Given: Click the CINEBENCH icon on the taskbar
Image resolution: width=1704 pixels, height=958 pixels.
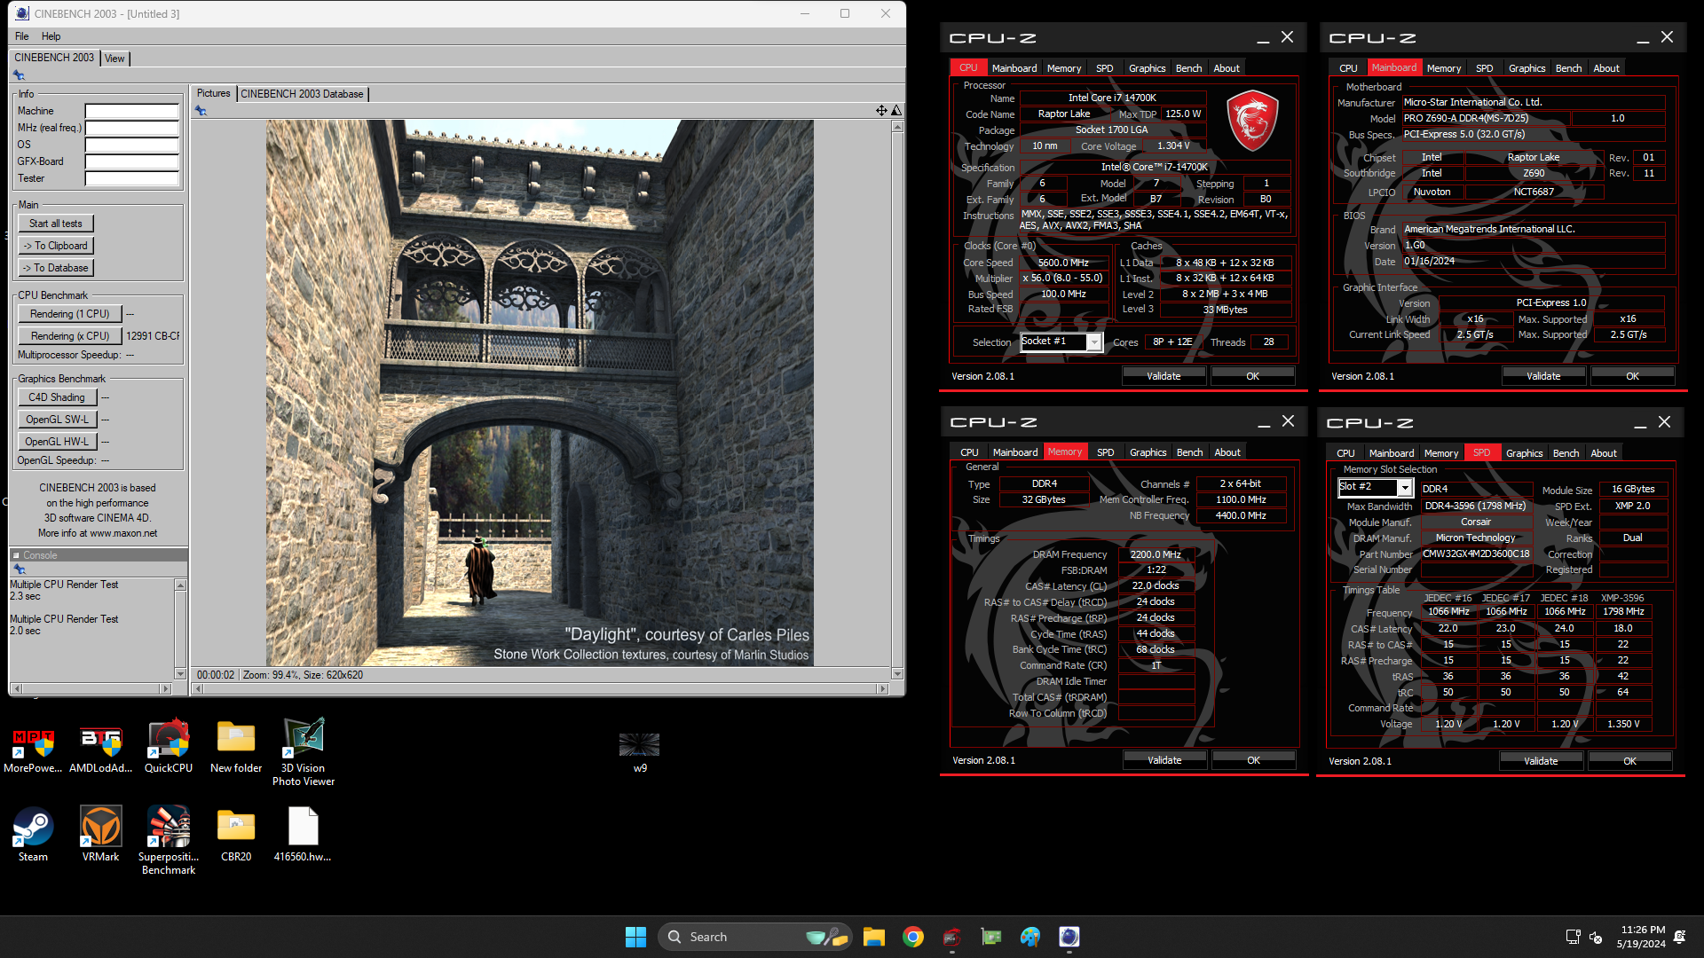Looking at the screenshot, I should [1069, 937].
